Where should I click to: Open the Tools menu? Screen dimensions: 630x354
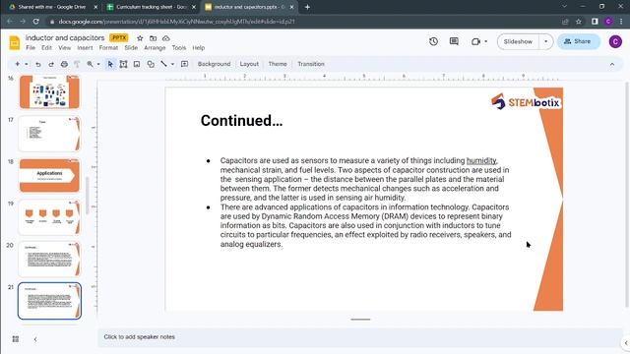(179, 48)
